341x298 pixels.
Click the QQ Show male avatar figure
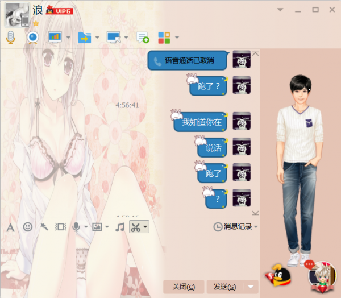coord(300,171)
